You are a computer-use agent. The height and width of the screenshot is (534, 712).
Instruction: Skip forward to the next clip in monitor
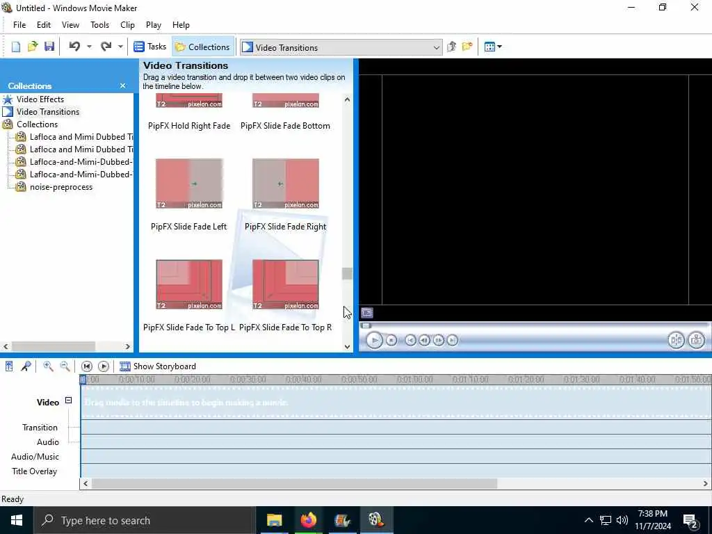pos(452,340)
